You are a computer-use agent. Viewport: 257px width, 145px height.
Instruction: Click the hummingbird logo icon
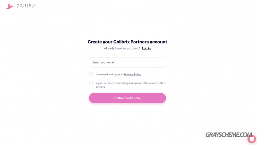coord(10,6)
